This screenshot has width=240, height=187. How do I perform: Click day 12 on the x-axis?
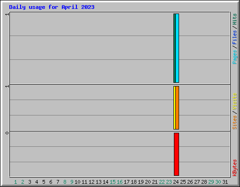pyautogui.click(x=91, y=182)
